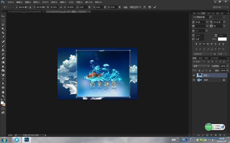Select the Dodge tool
This screenshot has height=143, width=230.
tap(3, 71)
